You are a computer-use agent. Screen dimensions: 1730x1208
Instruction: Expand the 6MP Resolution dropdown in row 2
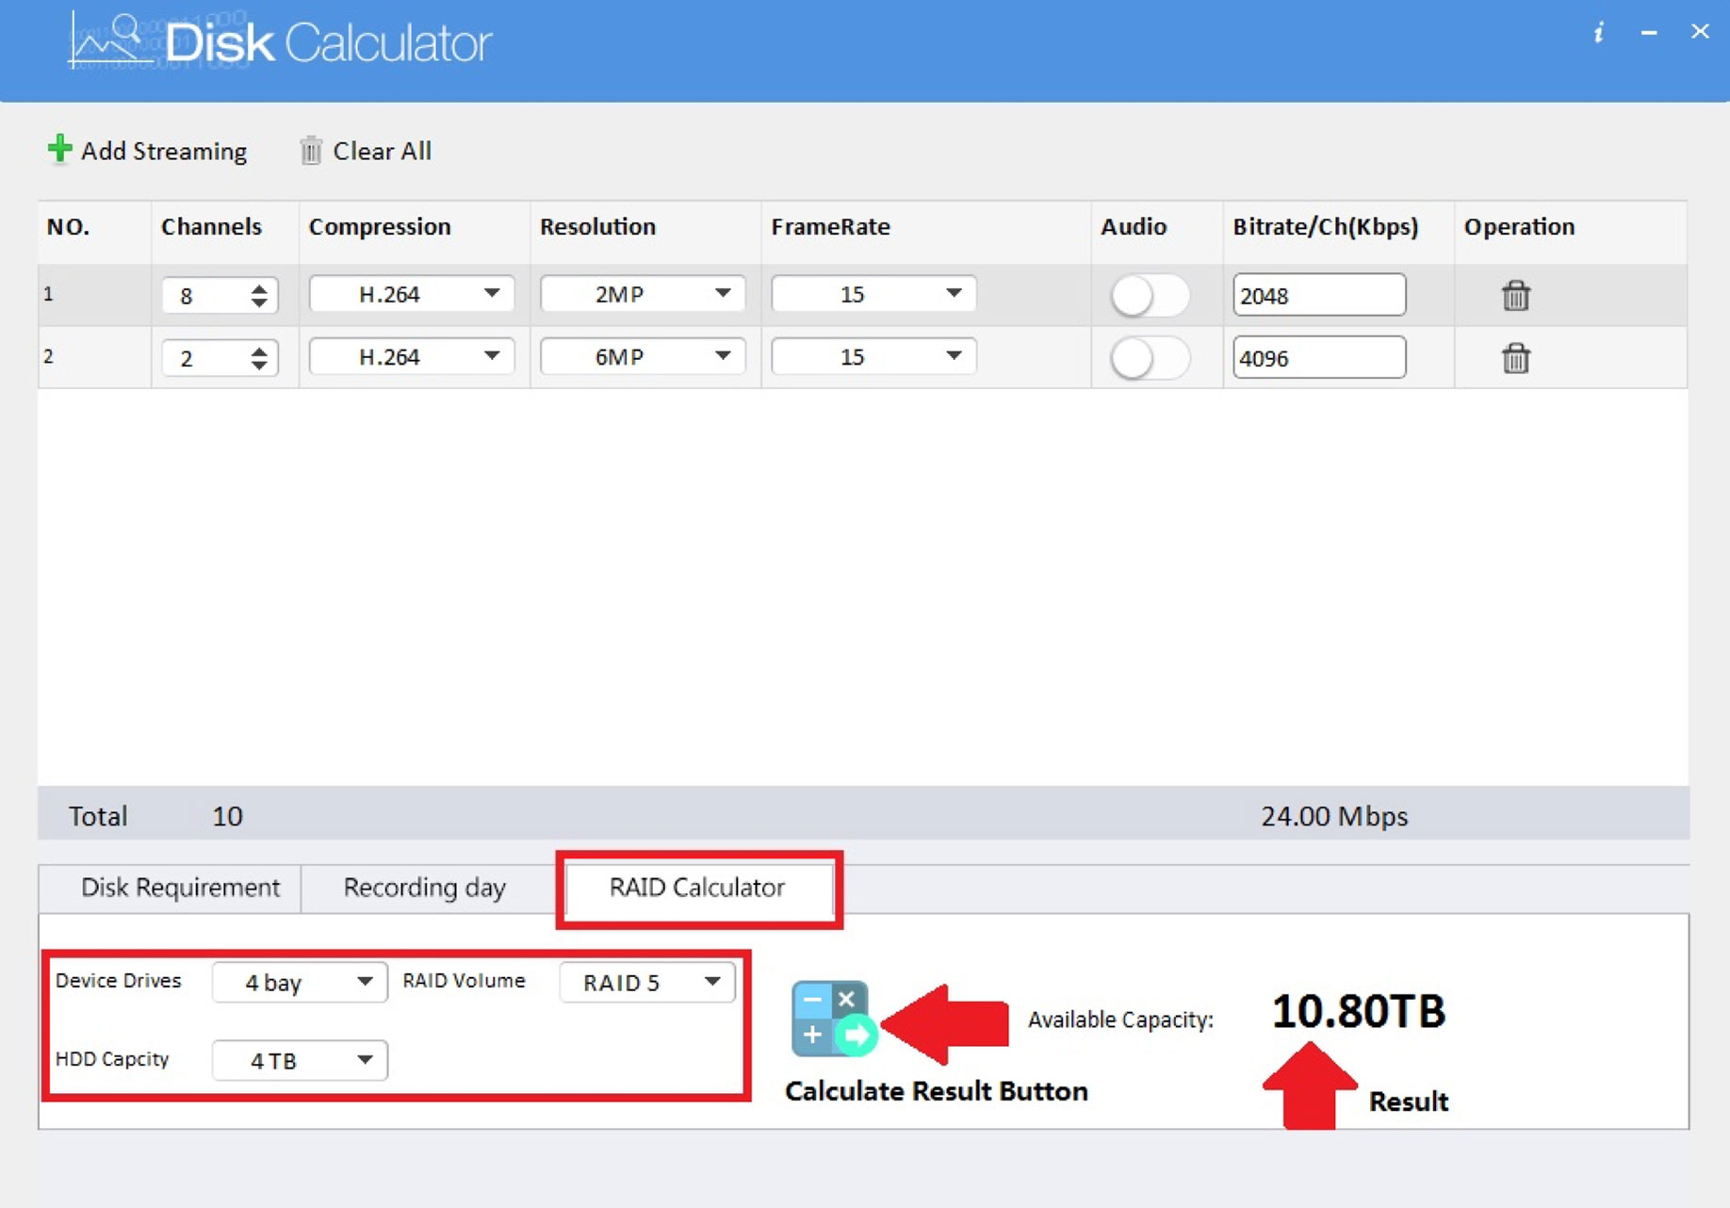pos(643,356)
